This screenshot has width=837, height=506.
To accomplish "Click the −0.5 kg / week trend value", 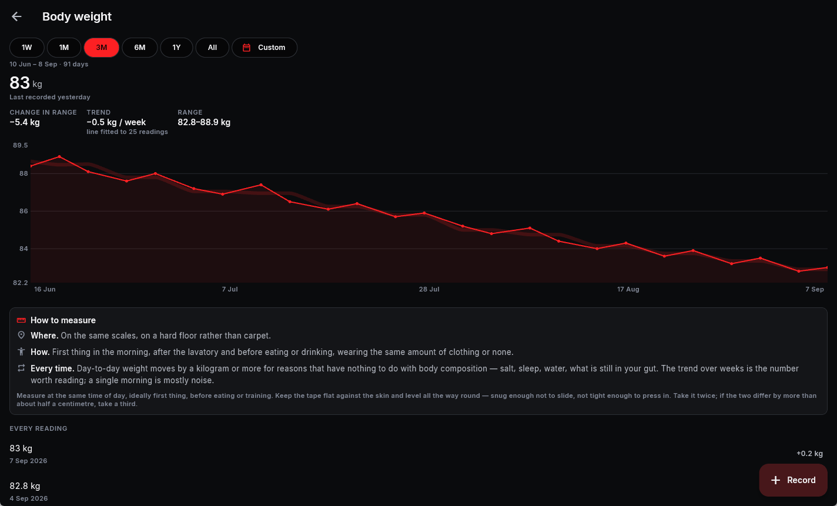I will [x=116, y=122].
